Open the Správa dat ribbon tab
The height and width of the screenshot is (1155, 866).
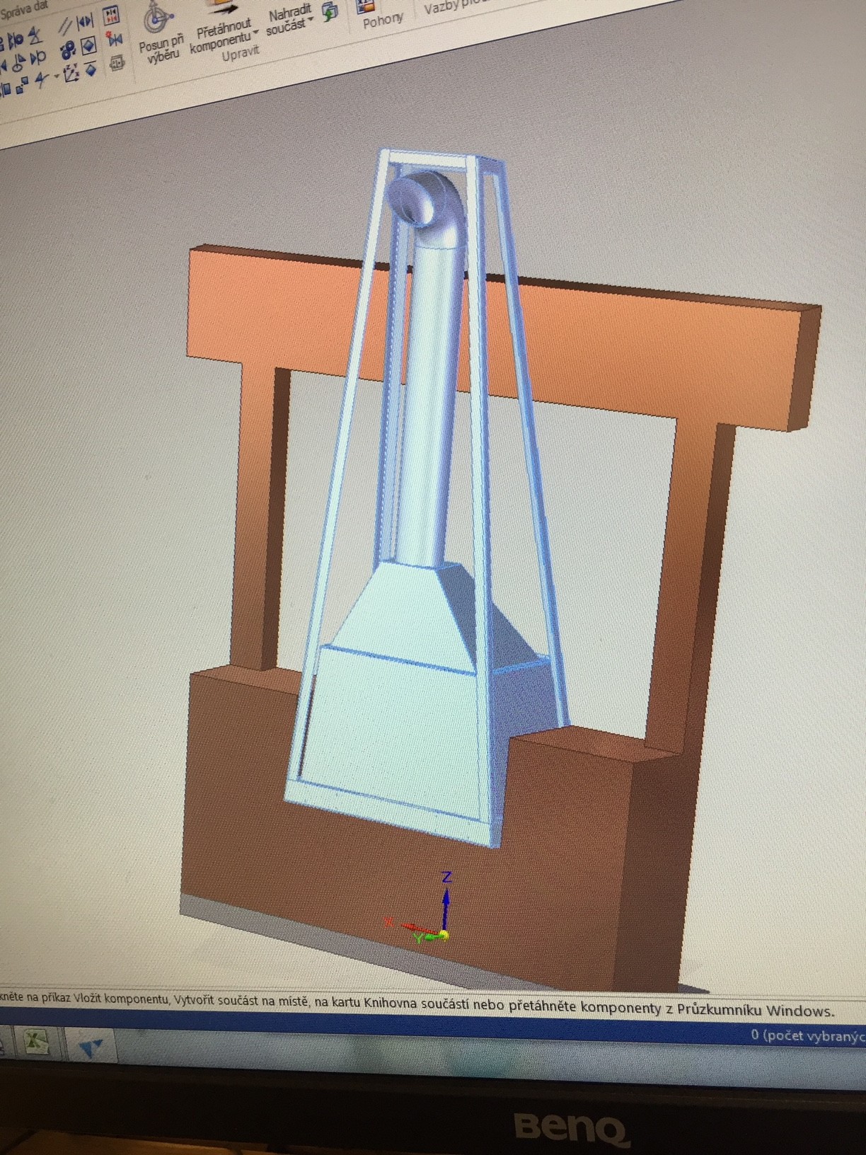25,8
